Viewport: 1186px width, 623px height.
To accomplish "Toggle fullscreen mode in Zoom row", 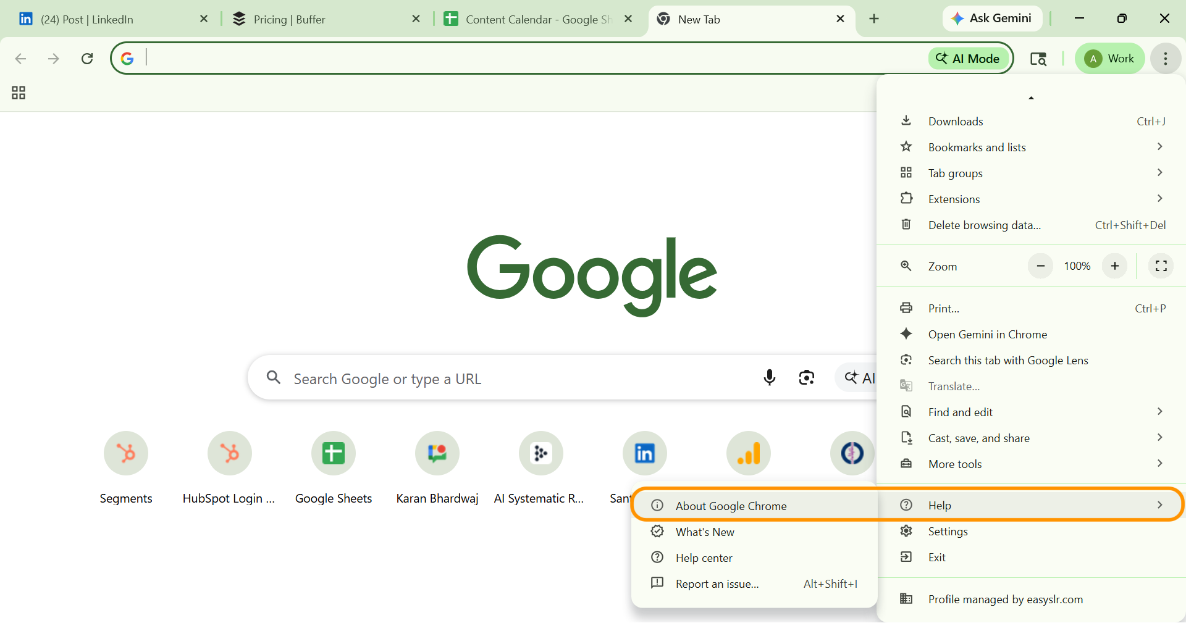I will point(1161,266).
